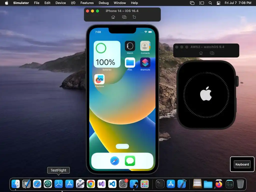Open Time Machine from the Dock

point(48,184)
